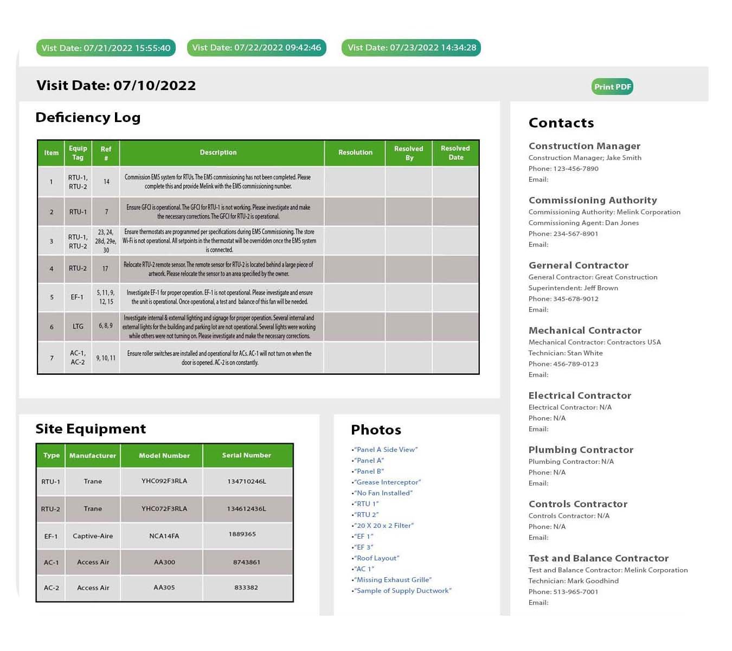Viewport: 732px width, 651px height.
Task: Open the "Panel A" photo link
Action: pyautogui.click(x=369, y=461)
